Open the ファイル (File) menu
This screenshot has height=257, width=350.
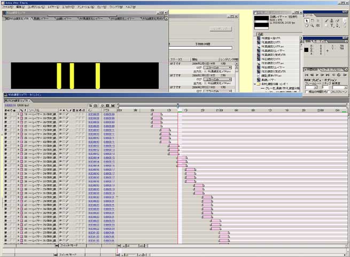click(7, 7)
